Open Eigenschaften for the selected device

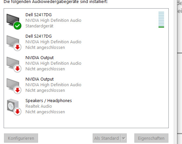coord(151,138)
